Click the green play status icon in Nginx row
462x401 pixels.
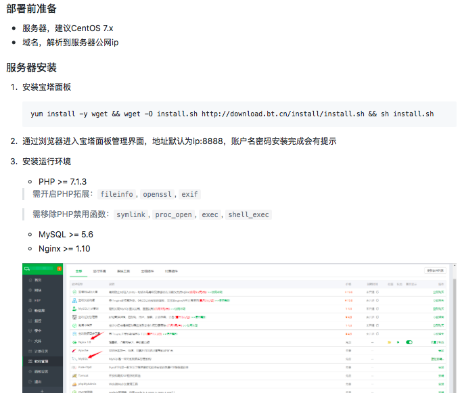(398, 342)
